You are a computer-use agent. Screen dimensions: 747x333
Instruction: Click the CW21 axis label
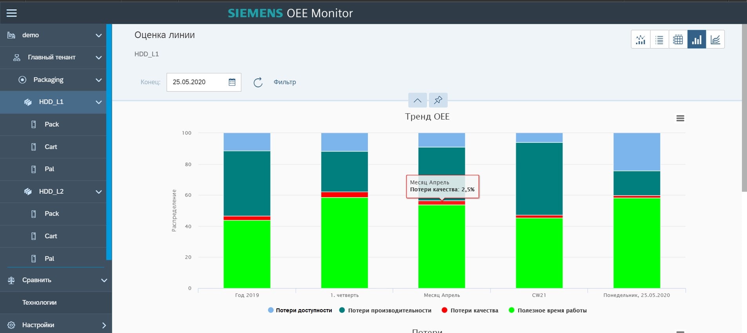(x=539, y=295)
